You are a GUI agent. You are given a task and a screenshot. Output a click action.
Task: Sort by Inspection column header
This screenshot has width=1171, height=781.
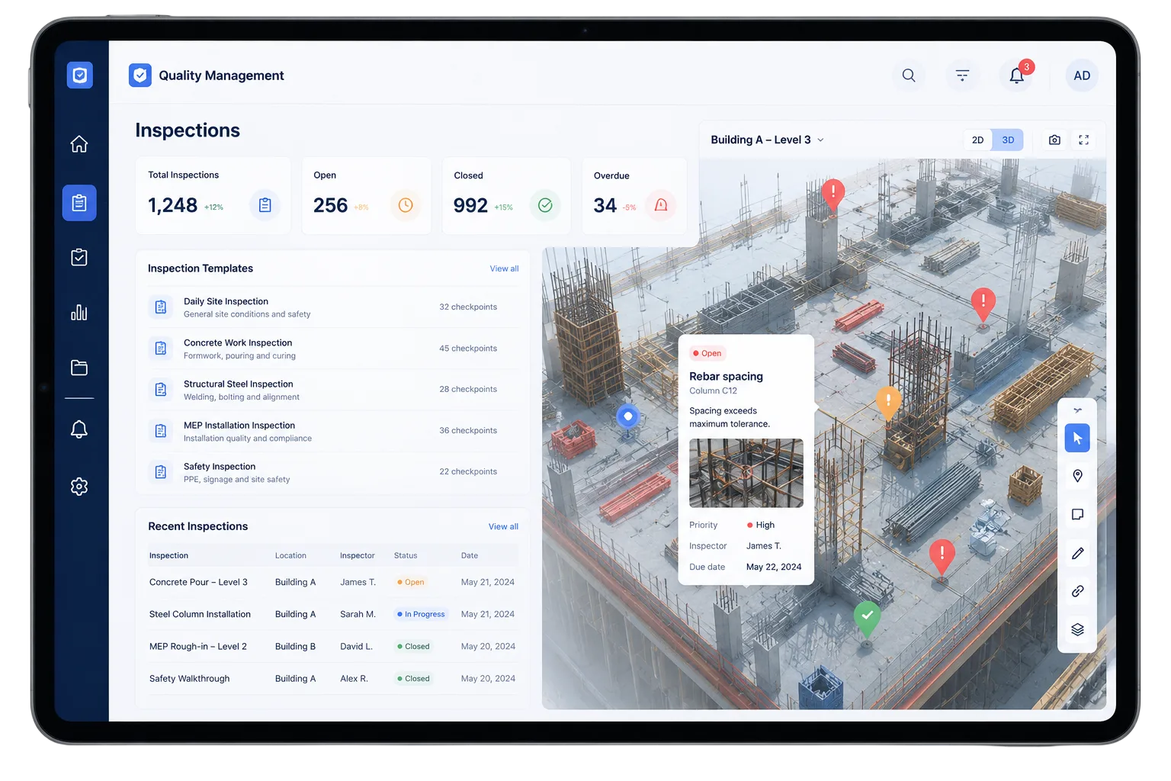click(168, 556)
